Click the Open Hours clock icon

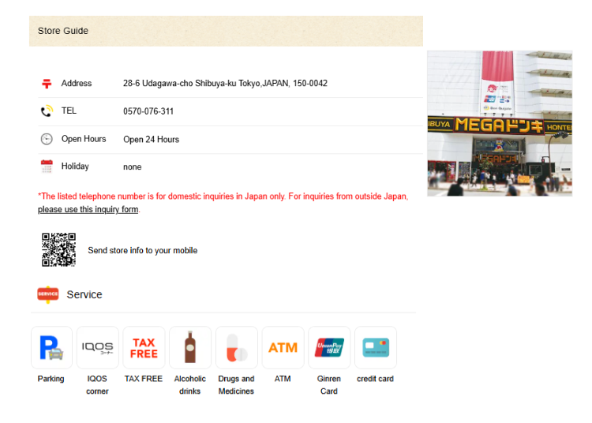click(47, 139)
